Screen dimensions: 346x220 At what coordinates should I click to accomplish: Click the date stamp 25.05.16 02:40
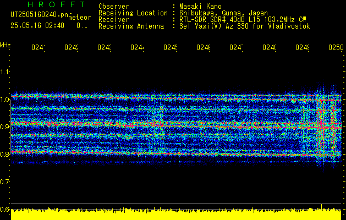coord(37,26)
